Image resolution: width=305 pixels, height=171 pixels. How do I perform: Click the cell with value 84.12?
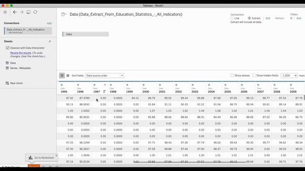coord(135,98)
